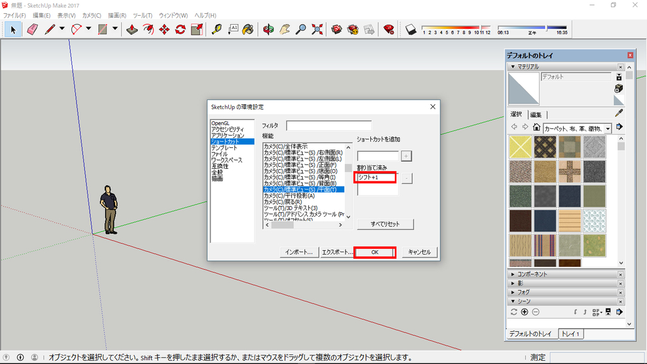Image resolution: width=647 pixels, height=364 pixels.
Task: Choose the Orbit camera tool
Action: 269,29
